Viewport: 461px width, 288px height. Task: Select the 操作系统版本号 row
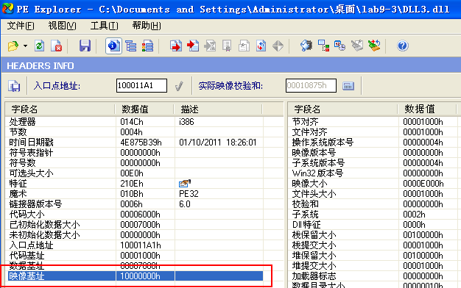[x=374, y=143]
